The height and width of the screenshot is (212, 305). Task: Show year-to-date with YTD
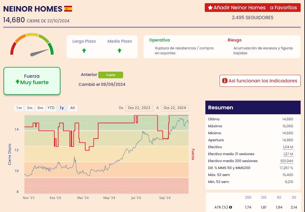pos(51,108)
